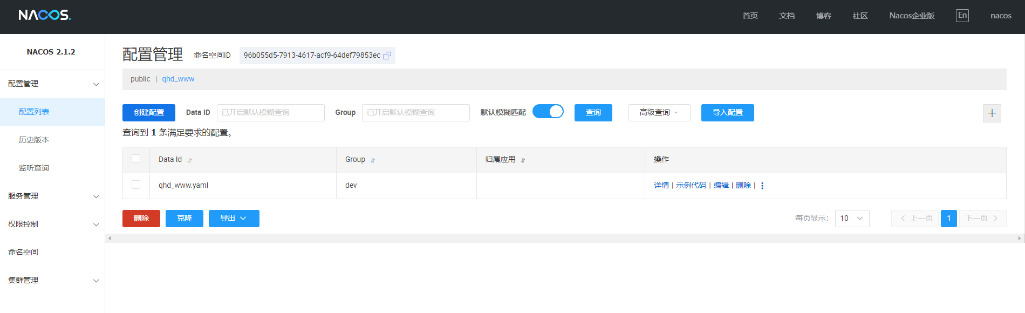Open 配置列表 in the sidebar

52,112
